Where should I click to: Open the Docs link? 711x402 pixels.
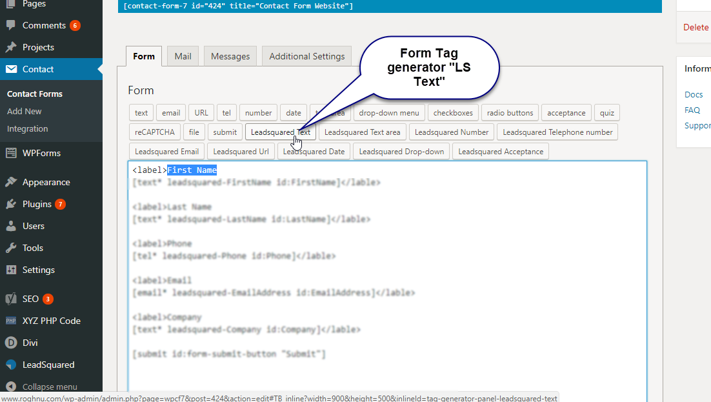(x=694, y=94)
